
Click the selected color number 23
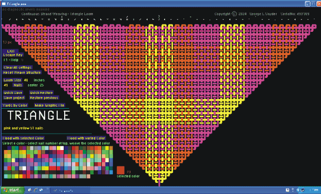128,172
